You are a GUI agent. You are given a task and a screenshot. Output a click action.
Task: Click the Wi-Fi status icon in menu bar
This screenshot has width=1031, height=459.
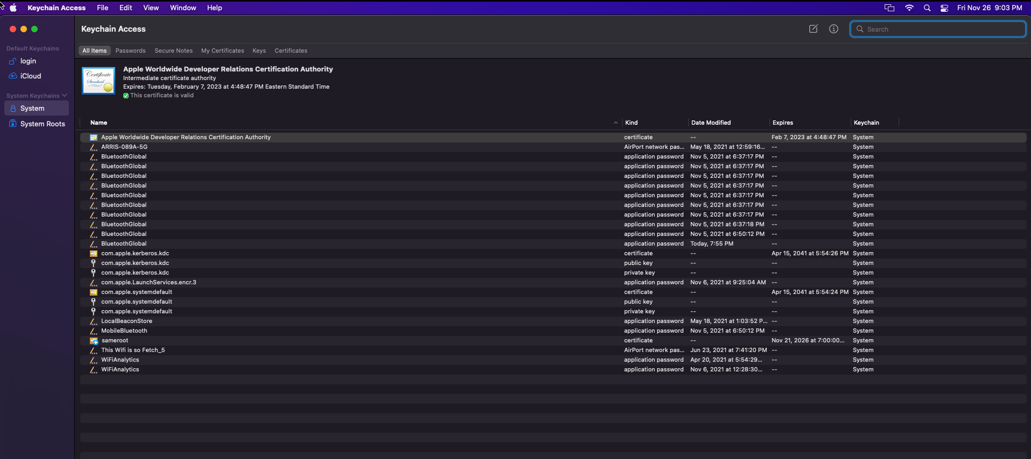pyautogui.click(x=909, y=8)
